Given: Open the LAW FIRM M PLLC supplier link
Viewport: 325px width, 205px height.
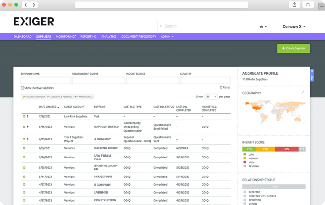Looking at the screenshot, I should click(x=103, y=157).
